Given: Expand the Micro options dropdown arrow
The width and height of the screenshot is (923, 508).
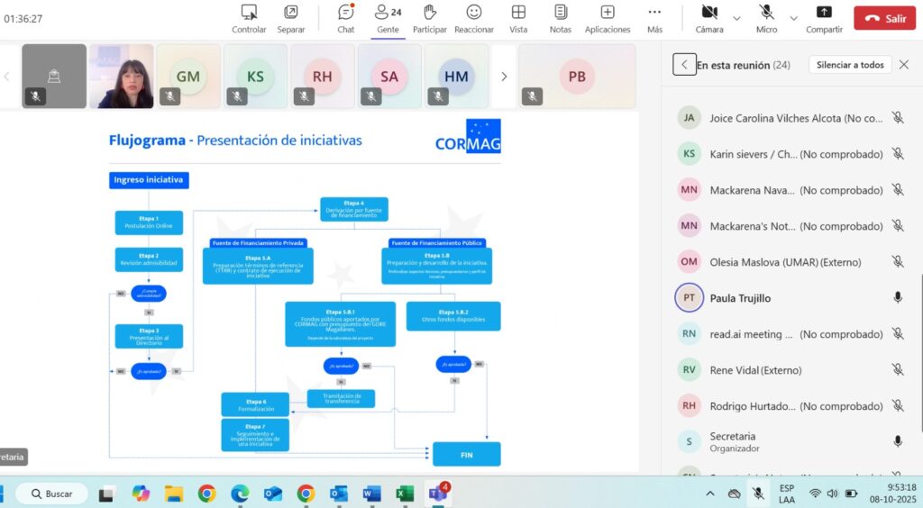Looking at the screenshot, I should coord(794,18).
